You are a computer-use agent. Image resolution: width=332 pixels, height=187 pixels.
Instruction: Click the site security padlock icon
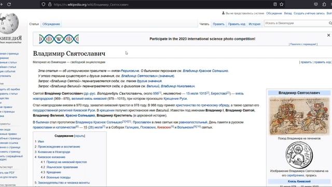coord(50,4)
